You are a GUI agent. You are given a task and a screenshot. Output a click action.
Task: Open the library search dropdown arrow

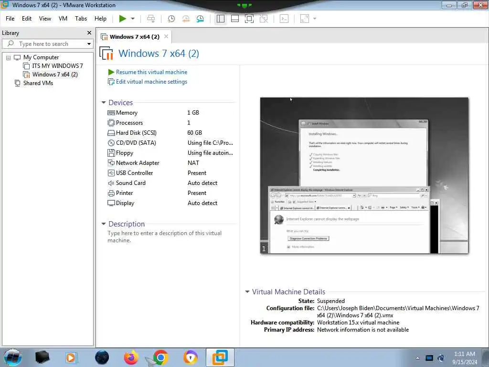point(89,44)
